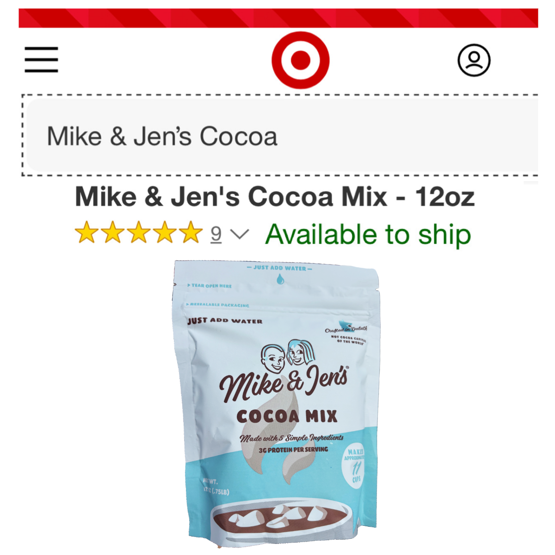555x555 pixels.
Task: Click the second rating star
Action: click(x=112, y=232)
